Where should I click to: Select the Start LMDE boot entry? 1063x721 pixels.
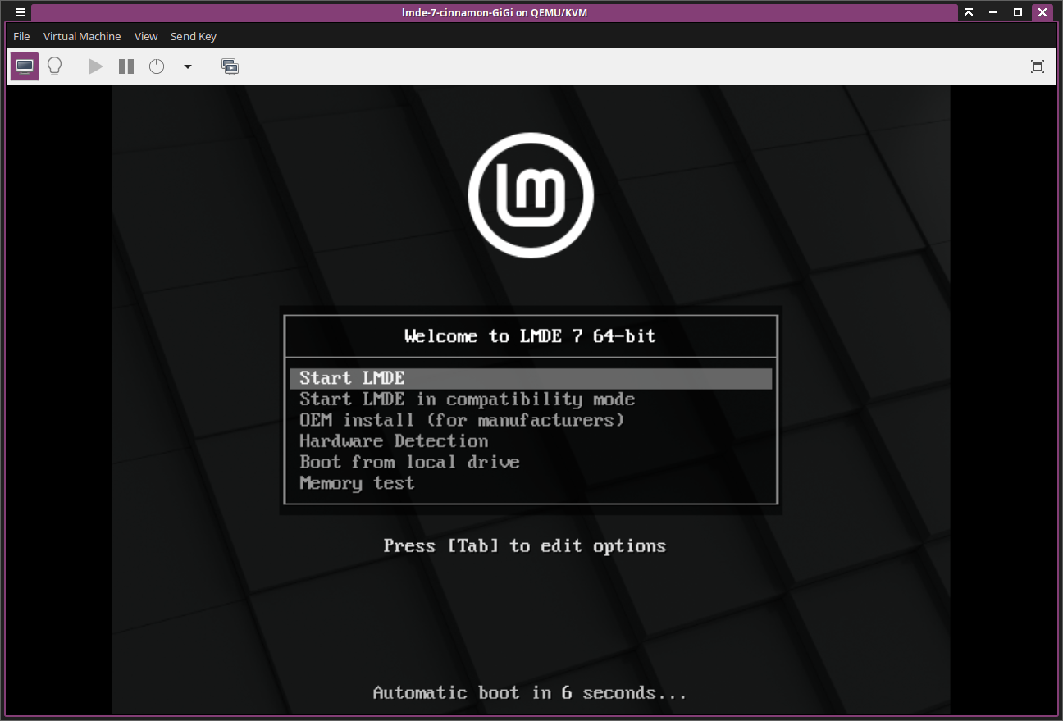click(x=352, y=378)
